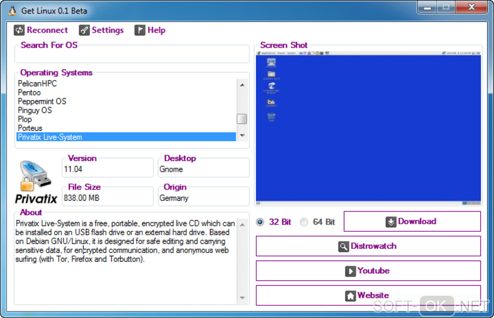
Task: Select Plop in the OS list
Action: 126,120
